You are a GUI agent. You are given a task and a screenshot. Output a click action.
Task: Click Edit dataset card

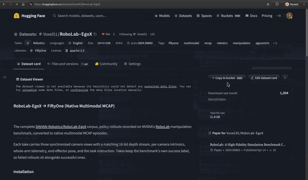pyautogui.click(x=264, y=78)
